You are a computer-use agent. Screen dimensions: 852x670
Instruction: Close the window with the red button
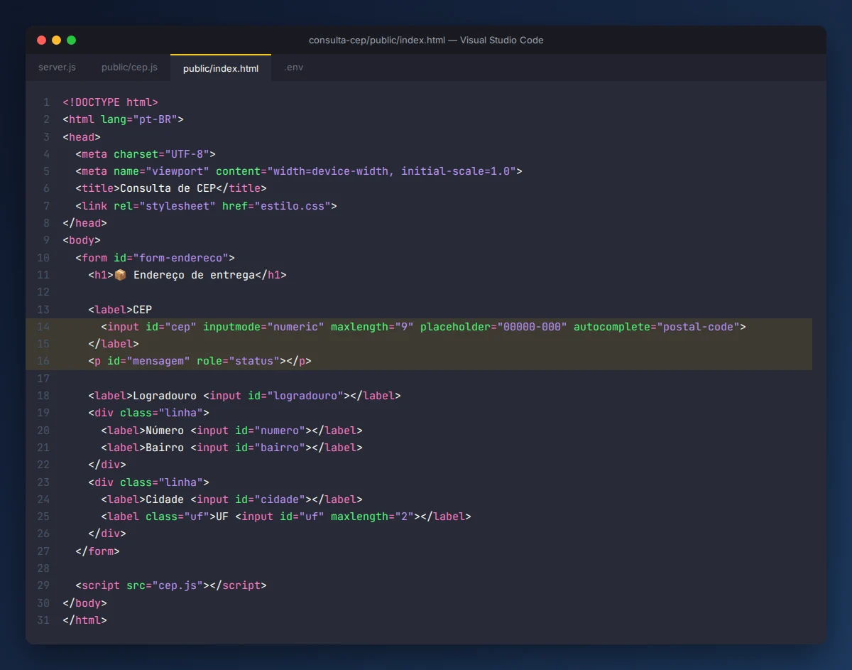point(41,40)
